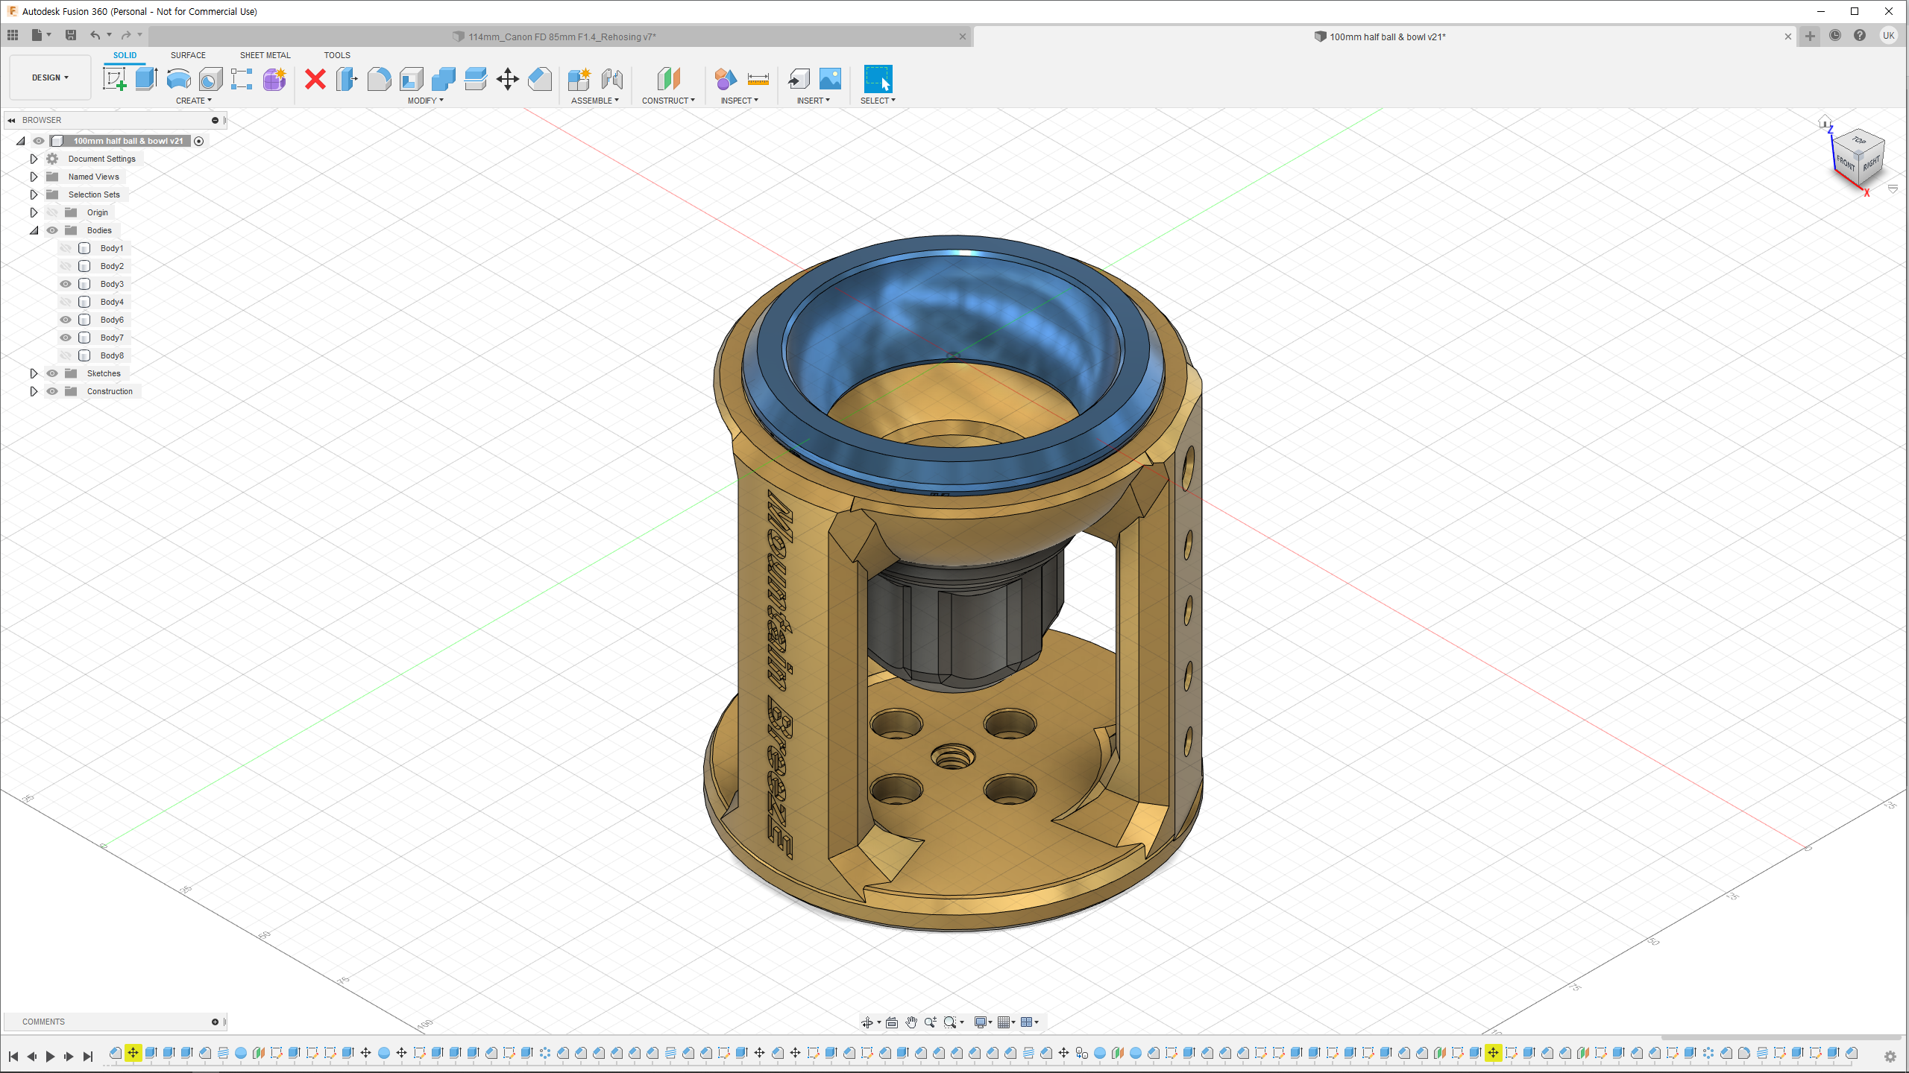This screenshot has width=1909, height=1073.
Task: Open the 114mm_Canon FD 85mm document tab
Action: (x=562, y=37)
